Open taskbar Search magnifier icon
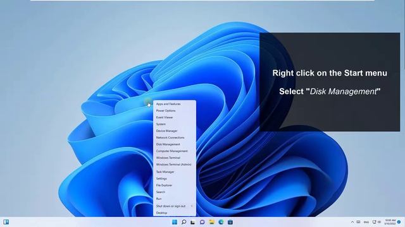405x227 pixels. [184, 222]
